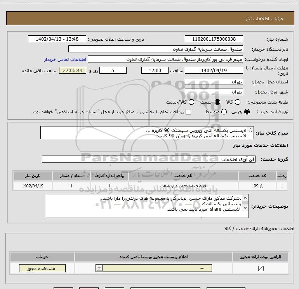The height and width of the screenshot is (289, 299).
Task: Select the خدمت radio button
Action: (x=217, y=102)
